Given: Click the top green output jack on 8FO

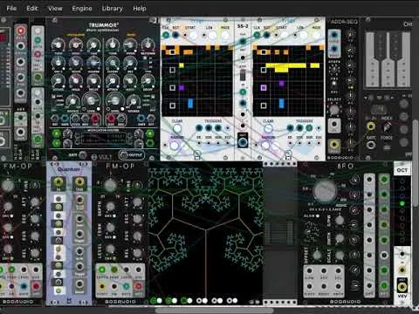Looking at the screenshot, I should [x=384, y=180].
